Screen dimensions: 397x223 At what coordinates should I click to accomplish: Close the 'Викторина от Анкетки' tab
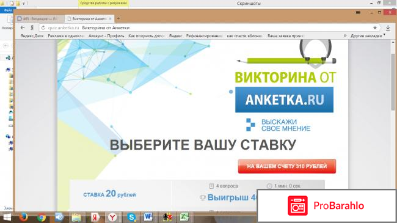point(110,19)
